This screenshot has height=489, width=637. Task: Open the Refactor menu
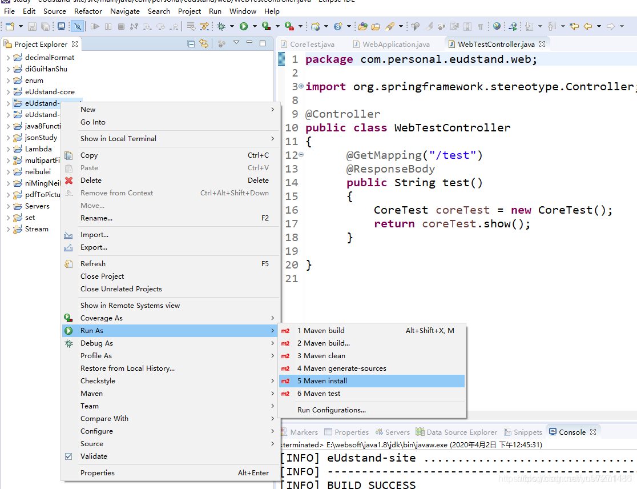[88, 11]
